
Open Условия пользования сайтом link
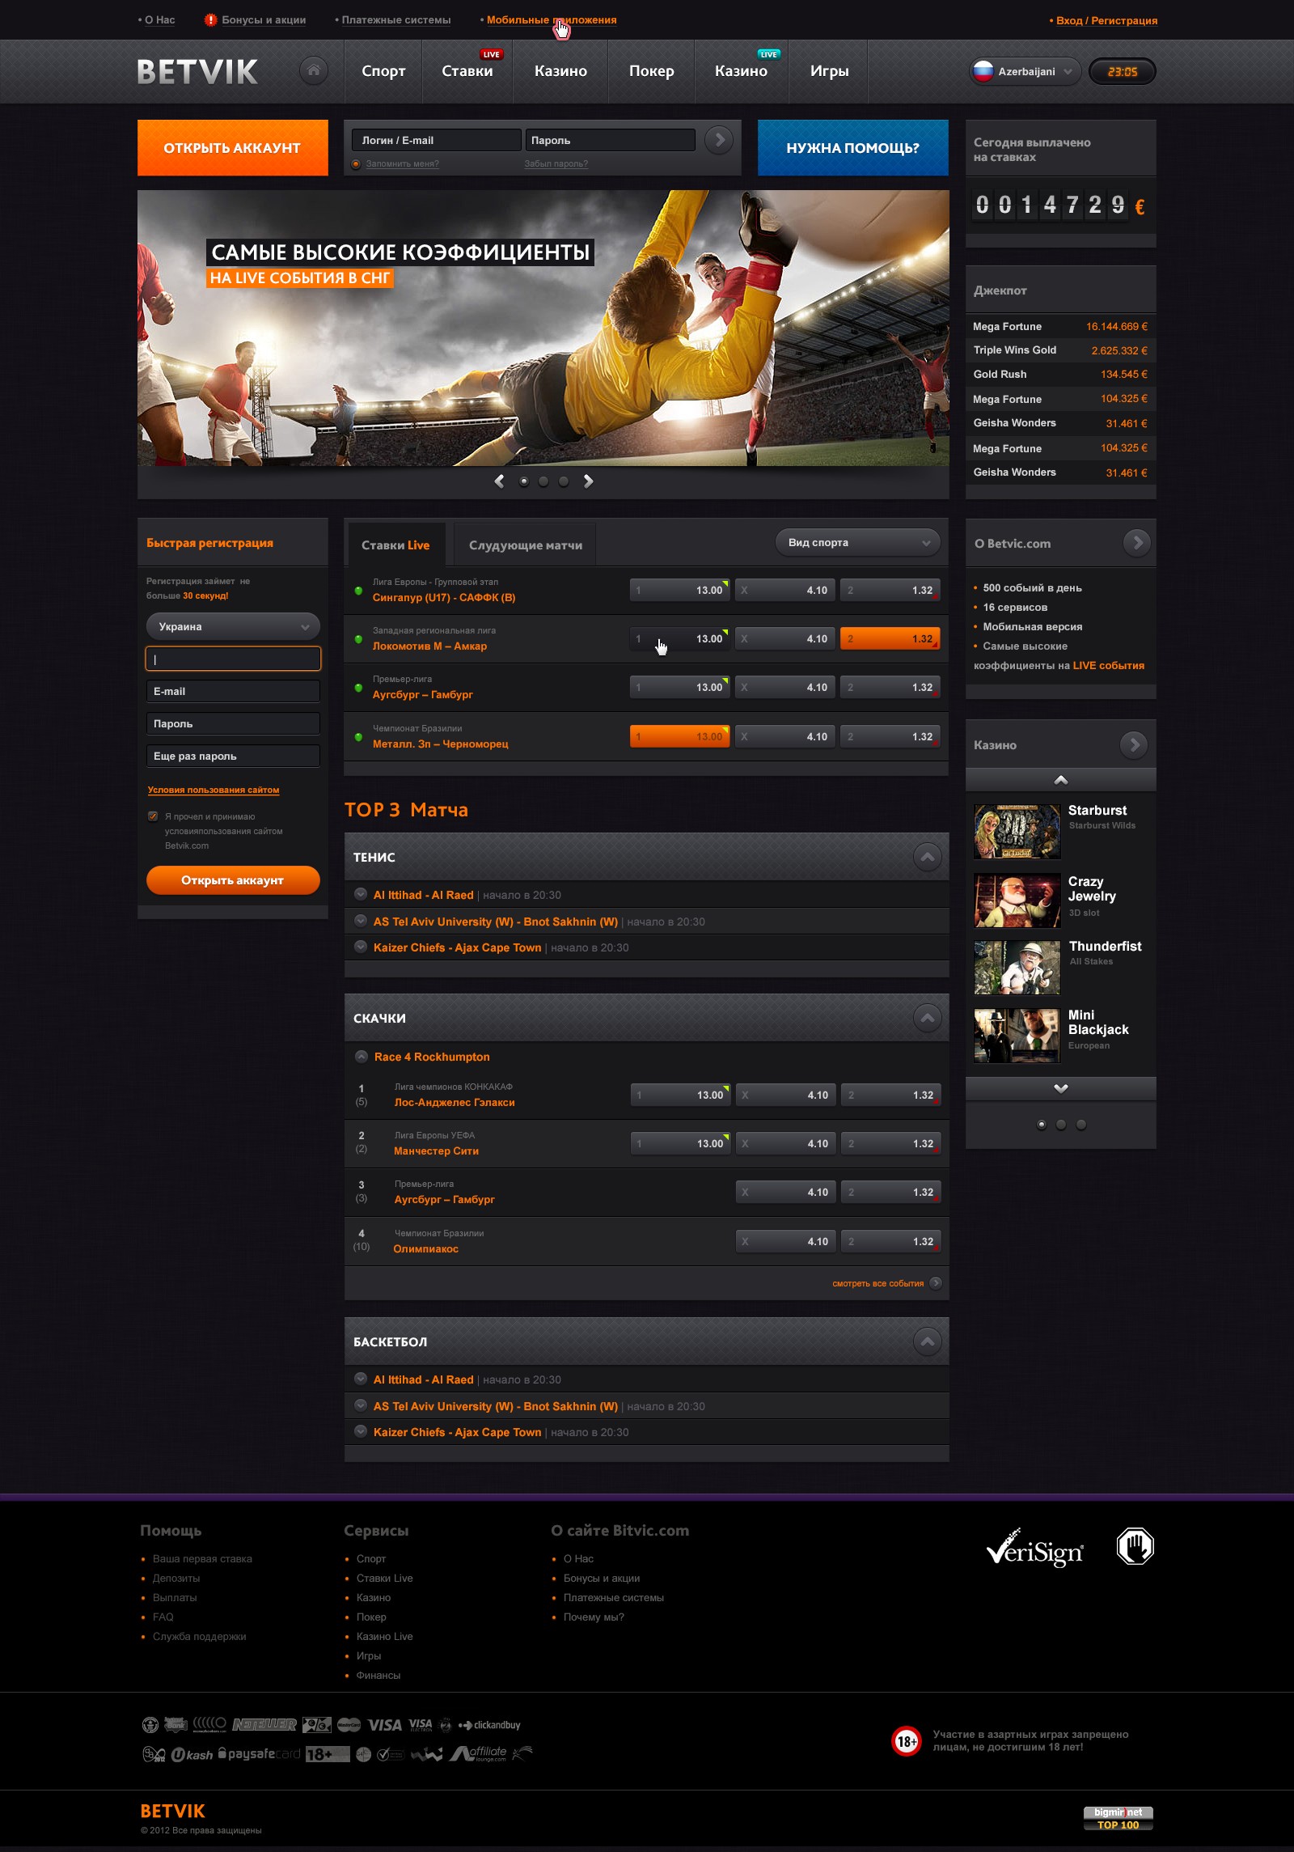(x=214, y=790)
